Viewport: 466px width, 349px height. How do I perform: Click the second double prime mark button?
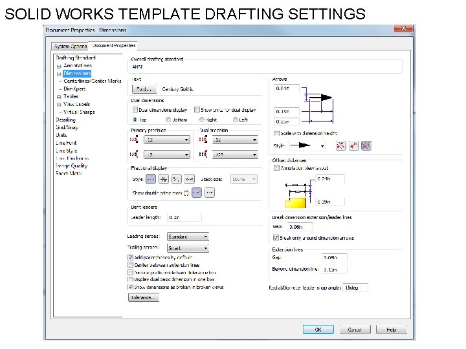[210, 193]
